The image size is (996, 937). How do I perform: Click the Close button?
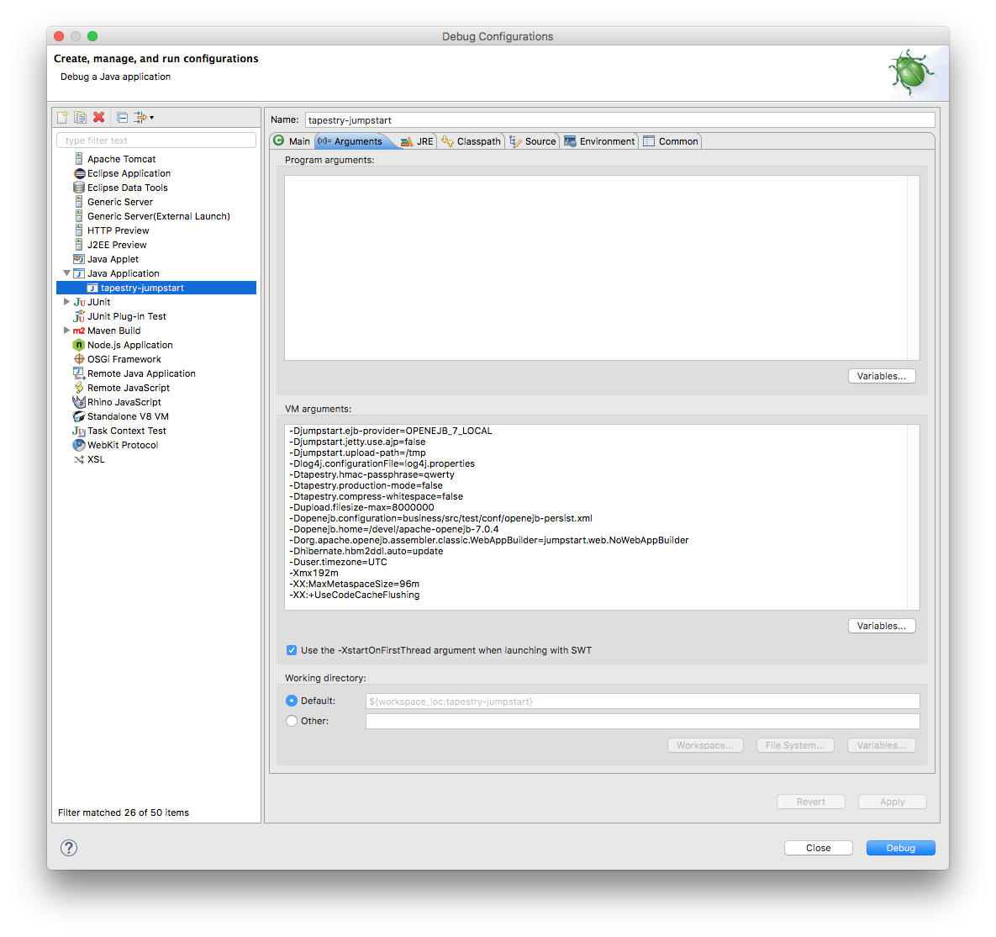click(818, 847)
